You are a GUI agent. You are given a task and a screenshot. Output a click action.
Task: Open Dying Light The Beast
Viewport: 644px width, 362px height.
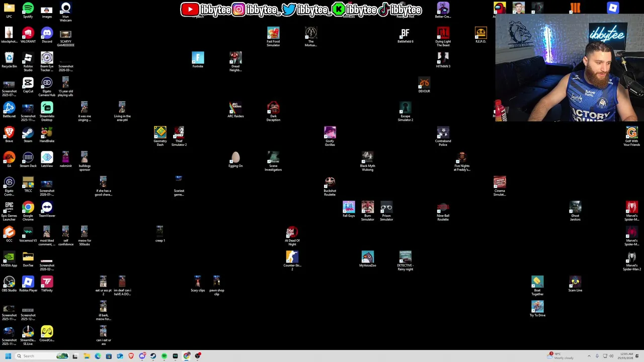443,37
